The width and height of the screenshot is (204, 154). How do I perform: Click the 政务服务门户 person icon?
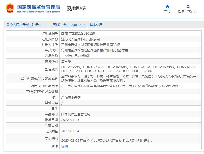(188, 6)
